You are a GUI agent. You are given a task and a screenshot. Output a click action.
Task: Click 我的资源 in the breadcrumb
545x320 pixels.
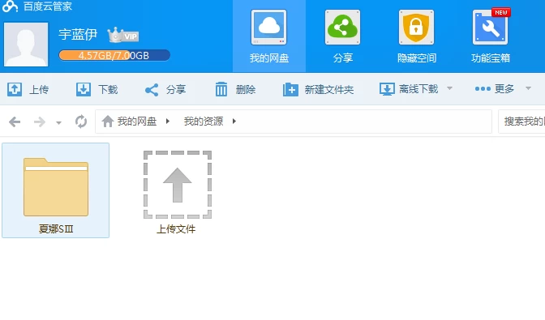pyautogui.click(x=204, y=122)
